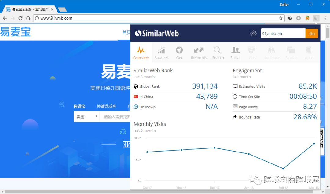This screenshot has height=194, width=330.
Task: Open the Social tab
Action: 235,53
